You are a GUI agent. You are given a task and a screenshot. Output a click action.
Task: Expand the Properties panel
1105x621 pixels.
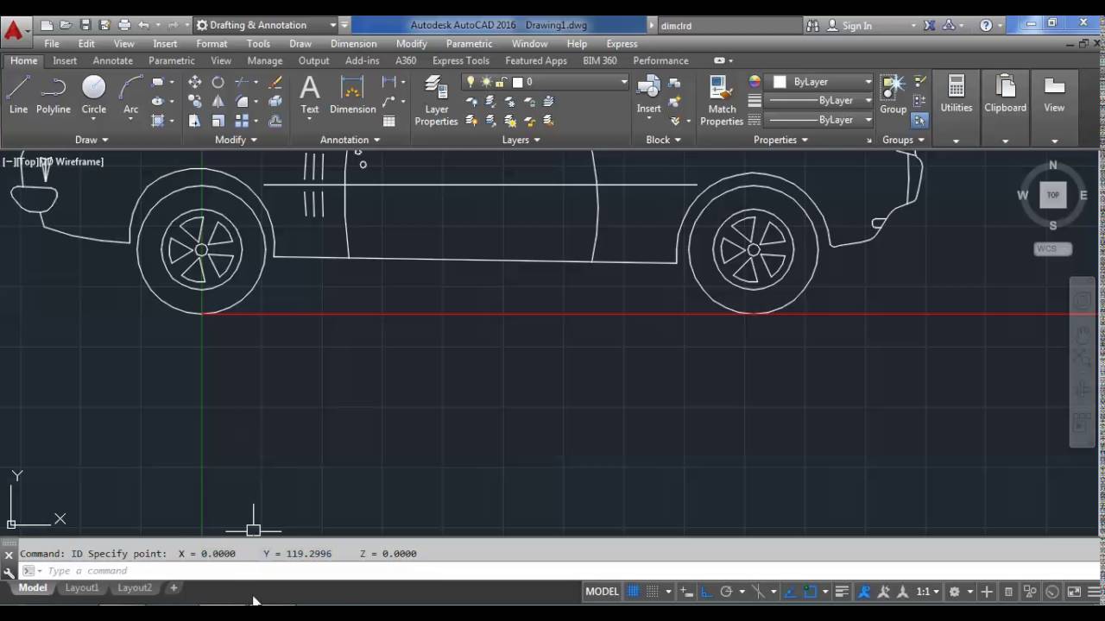click(780, 140)
